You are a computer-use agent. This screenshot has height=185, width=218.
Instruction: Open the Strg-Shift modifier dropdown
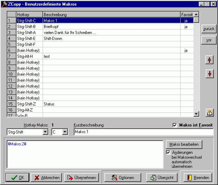click(x=45, y=132)
